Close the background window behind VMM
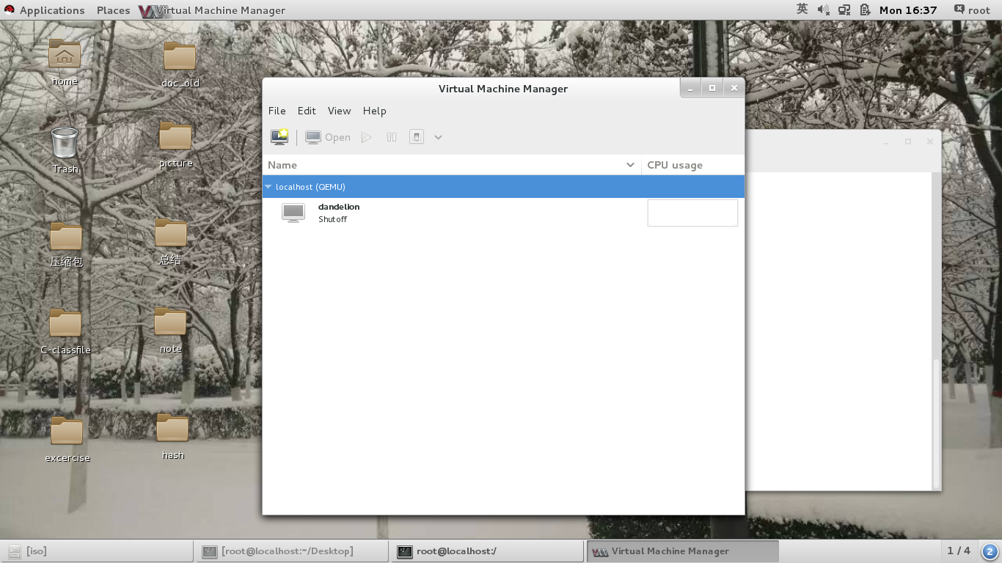Screen dimensions: 1002x563 (x=930, y=141)
